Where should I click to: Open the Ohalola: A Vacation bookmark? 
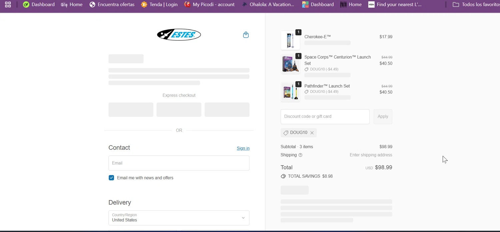pyautogui.click(x=268, y=5)
